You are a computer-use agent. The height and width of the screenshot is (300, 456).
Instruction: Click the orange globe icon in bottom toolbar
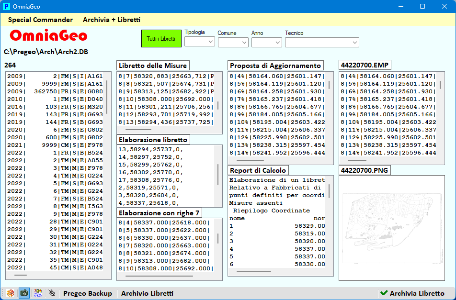[x=10, y=293]
